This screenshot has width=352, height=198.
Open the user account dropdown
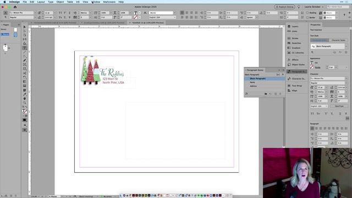click(314, 7)
